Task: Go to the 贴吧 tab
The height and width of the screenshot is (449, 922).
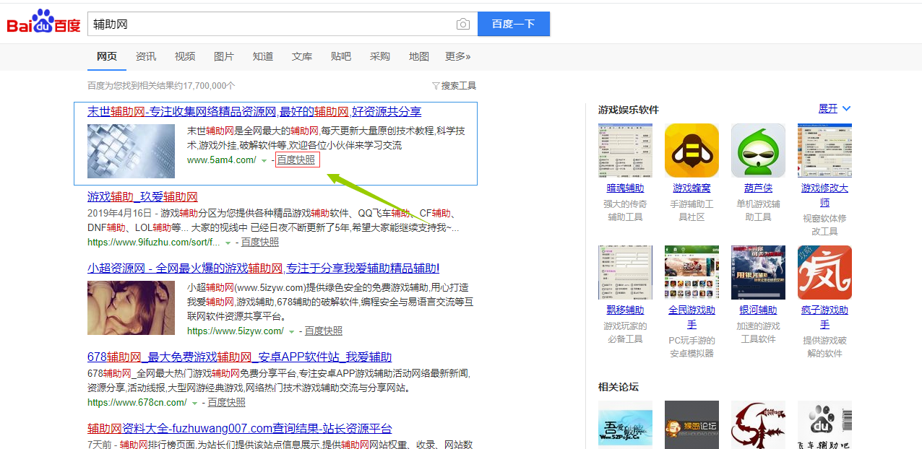Action: pyautogui.click(x=341, y=56)
